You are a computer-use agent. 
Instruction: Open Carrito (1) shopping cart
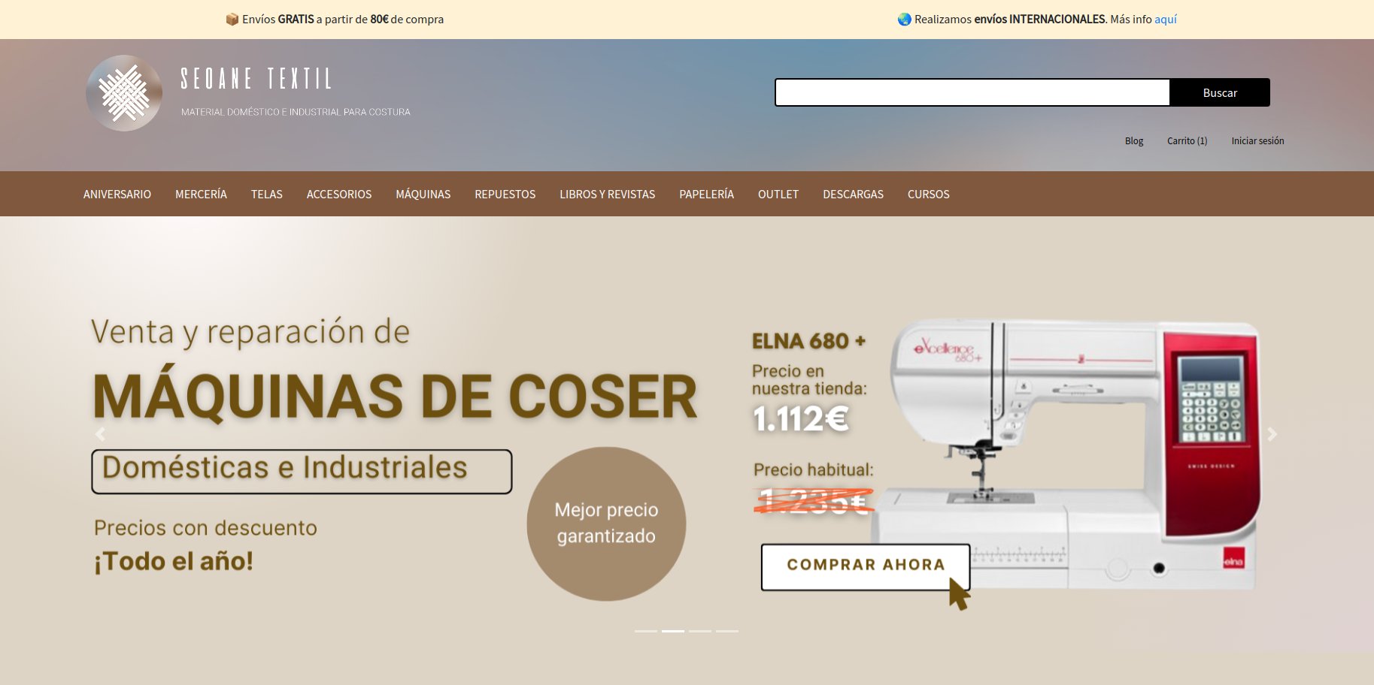1187,141
